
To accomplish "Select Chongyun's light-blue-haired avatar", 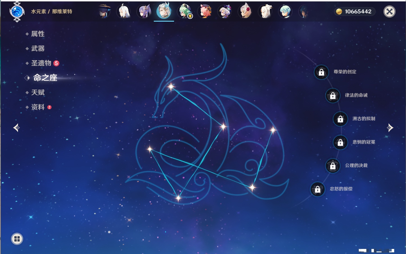I will tap(285, 12).
